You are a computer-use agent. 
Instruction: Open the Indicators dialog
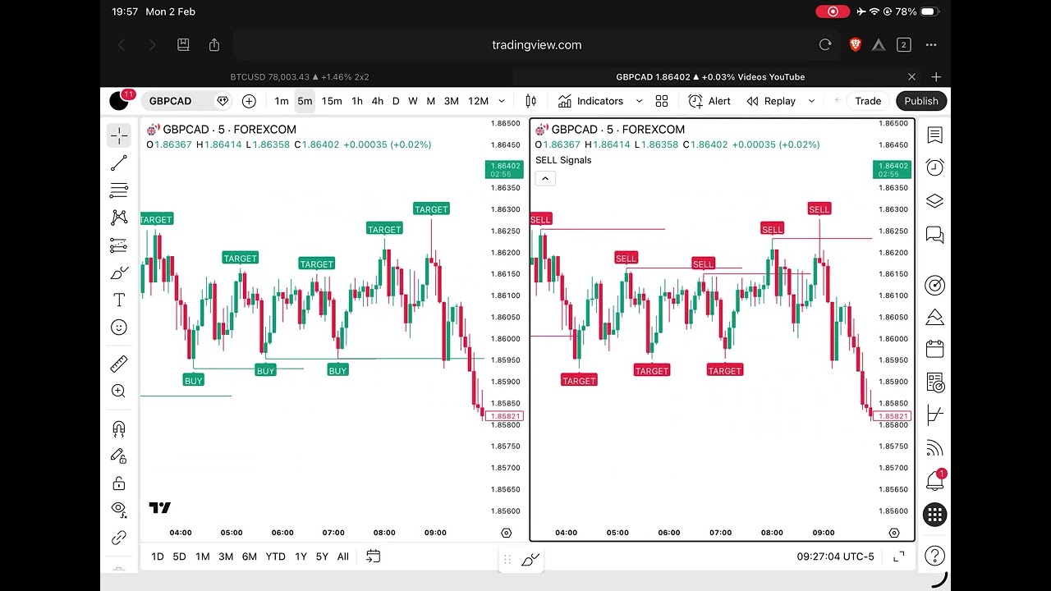[x=590, y=101]
